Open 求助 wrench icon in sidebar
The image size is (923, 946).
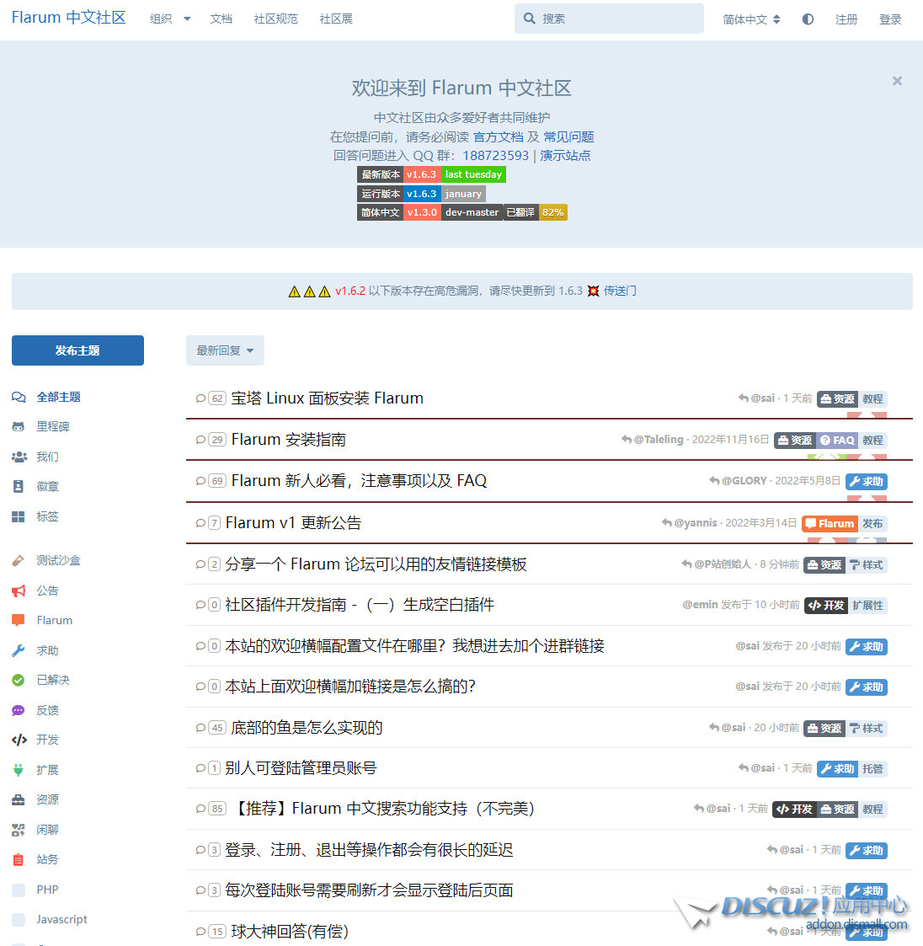tap(19, 650)
